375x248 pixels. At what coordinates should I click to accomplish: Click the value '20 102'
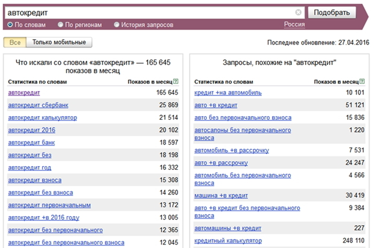(x=169, y=130)
